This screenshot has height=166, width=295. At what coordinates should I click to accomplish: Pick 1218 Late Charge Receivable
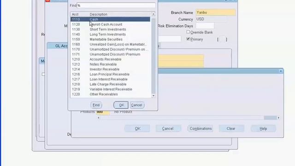click(x=110, y=84)
